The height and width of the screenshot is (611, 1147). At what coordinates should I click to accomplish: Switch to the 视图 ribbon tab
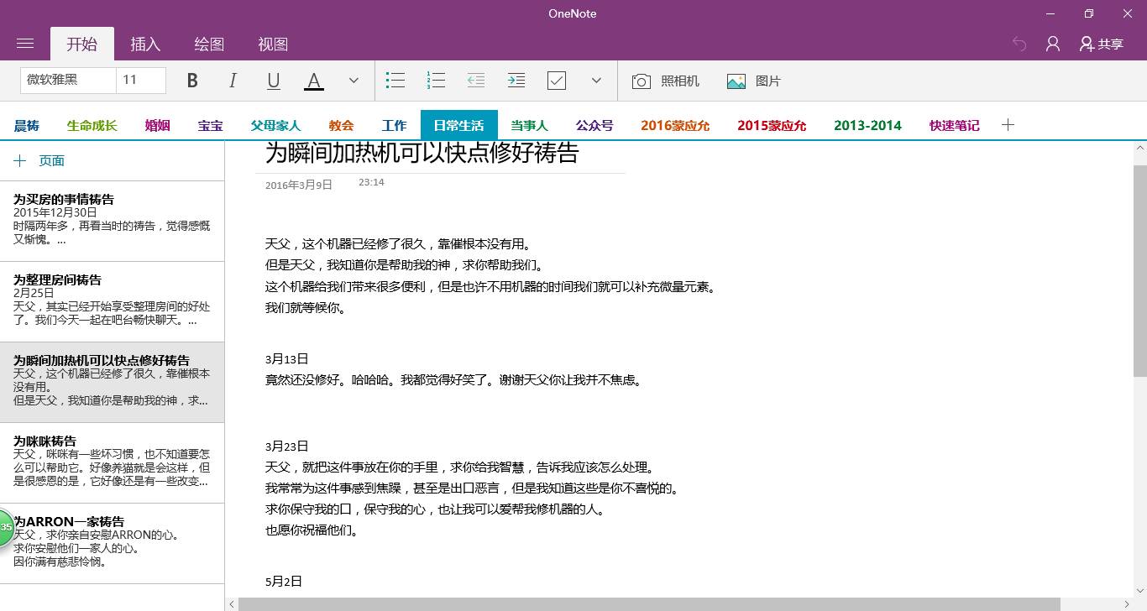pyautogui.click(x=273, y=44)
